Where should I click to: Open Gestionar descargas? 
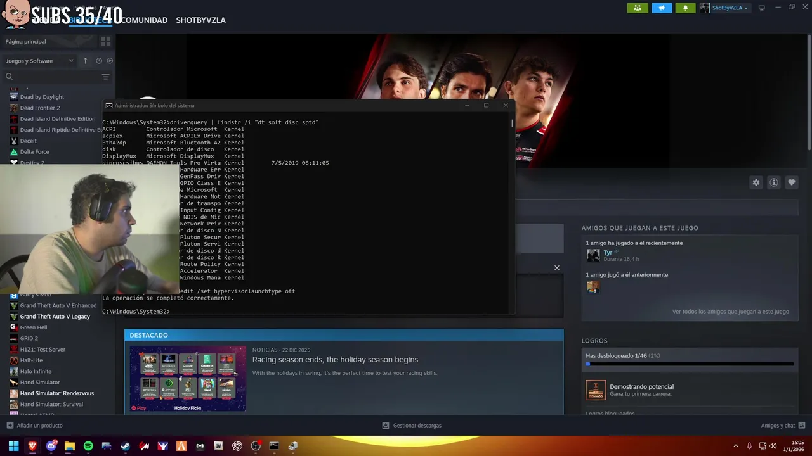coord(412,426)
